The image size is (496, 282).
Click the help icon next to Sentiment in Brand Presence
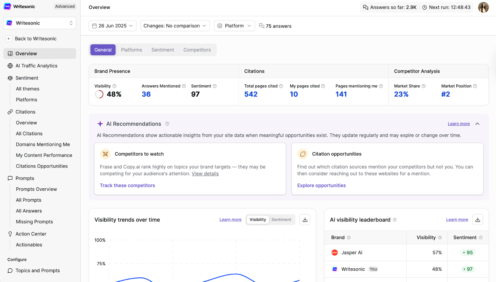[215, 86]
